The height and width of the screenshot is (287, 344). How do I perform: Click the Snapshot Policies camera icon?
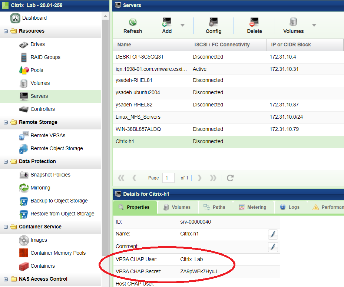(24, 175)
